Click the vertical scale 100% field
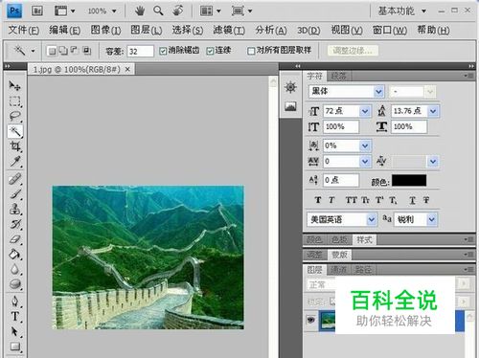Viewport: 479px width, 358px height. pyautogui.click(x=341, y=126)
